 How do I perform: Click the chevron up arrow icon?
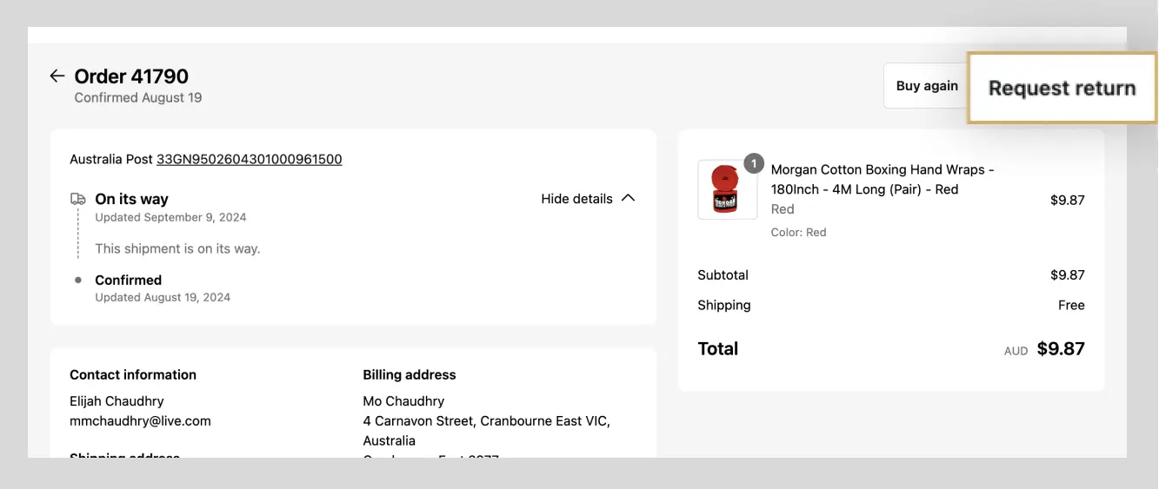coord(629,198)
